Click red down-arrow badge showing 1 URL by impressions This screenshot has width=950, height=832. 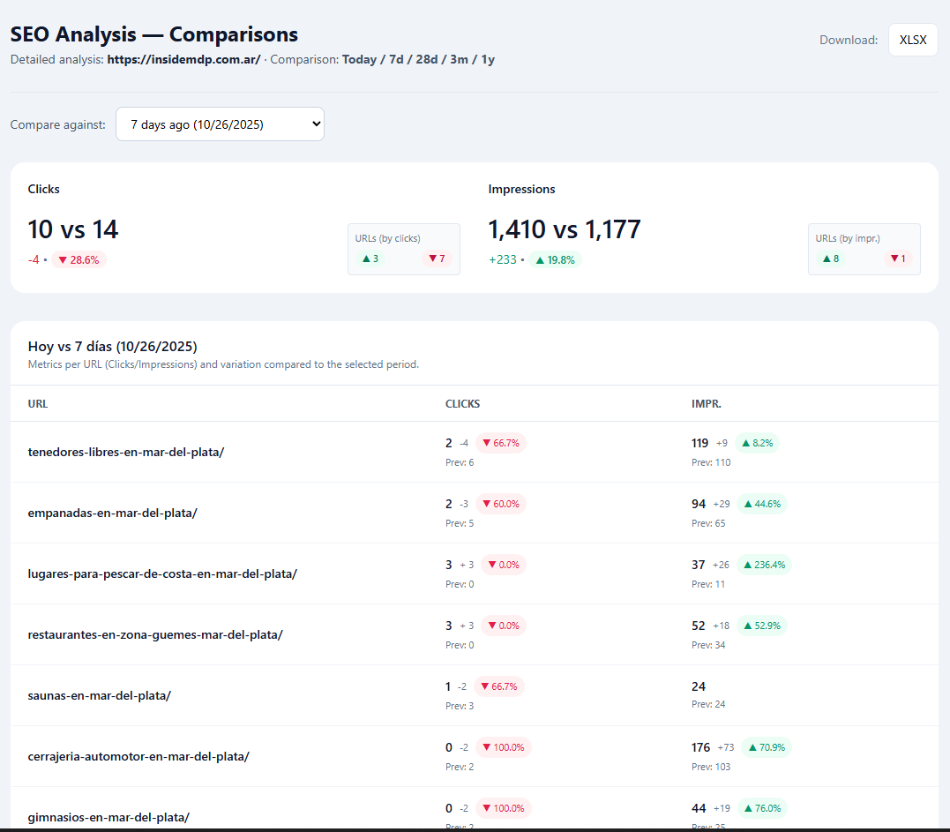coord(898,258)
